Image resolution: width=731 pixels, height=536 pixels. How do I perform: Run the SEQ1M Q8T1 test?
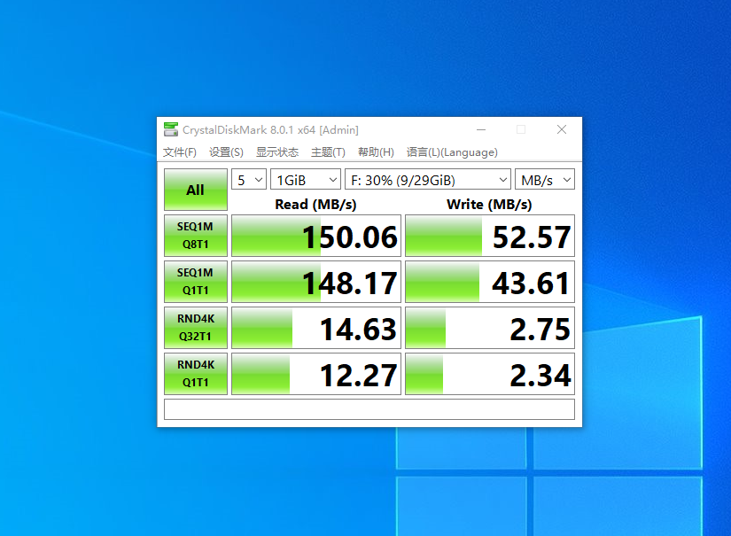[x=195, y=236]
